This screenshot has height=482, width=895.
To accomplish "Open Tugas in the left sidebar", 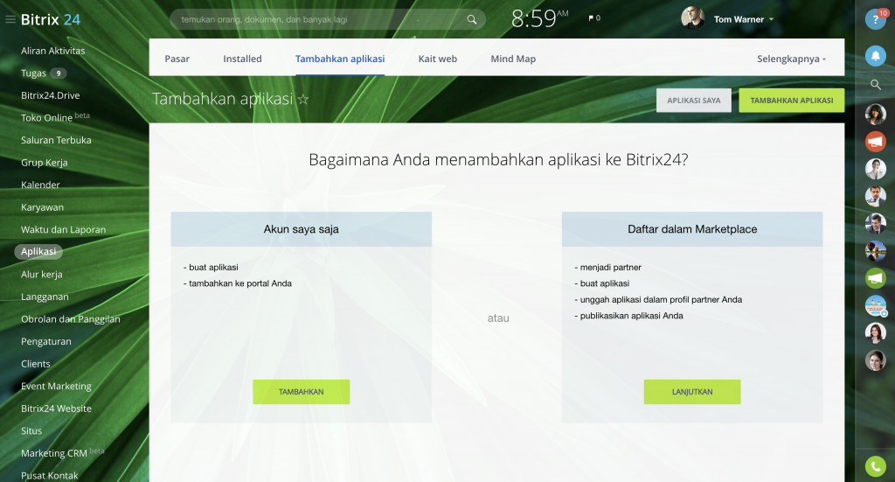I will point(34,73).
